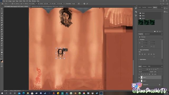Image resolution: width=169 pixels, height=95 pixels.
Task: Select the Type tool
Action: 2,45
